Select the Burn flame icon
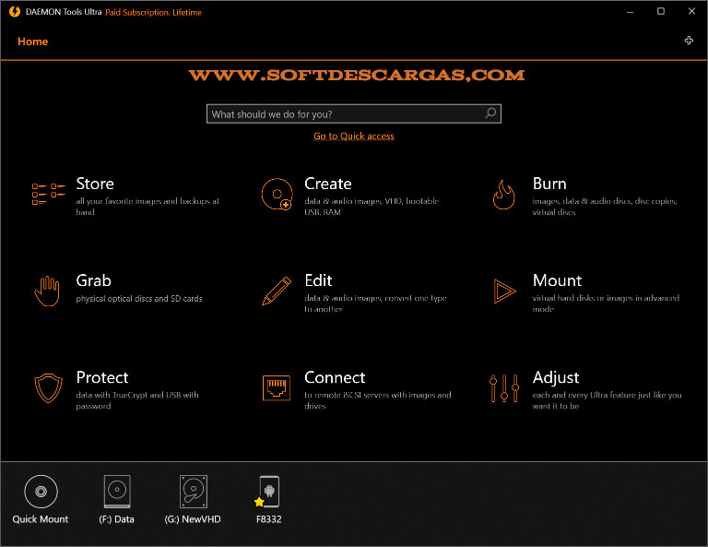The image size is (708, 547). coord(504,195)
